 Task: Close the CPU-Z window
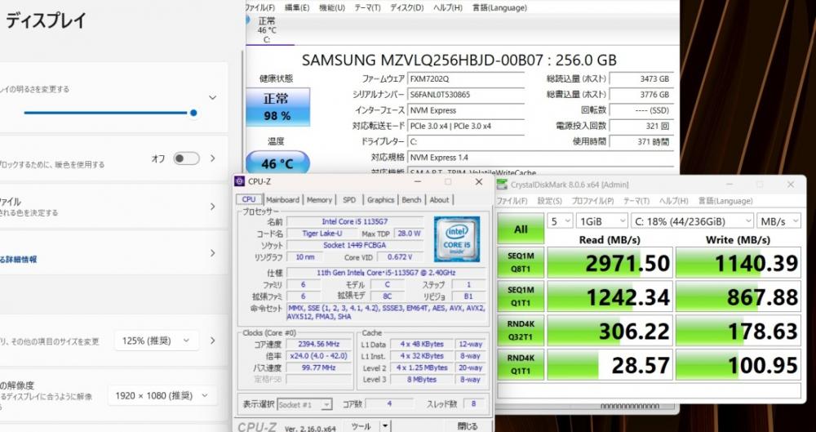479,182
